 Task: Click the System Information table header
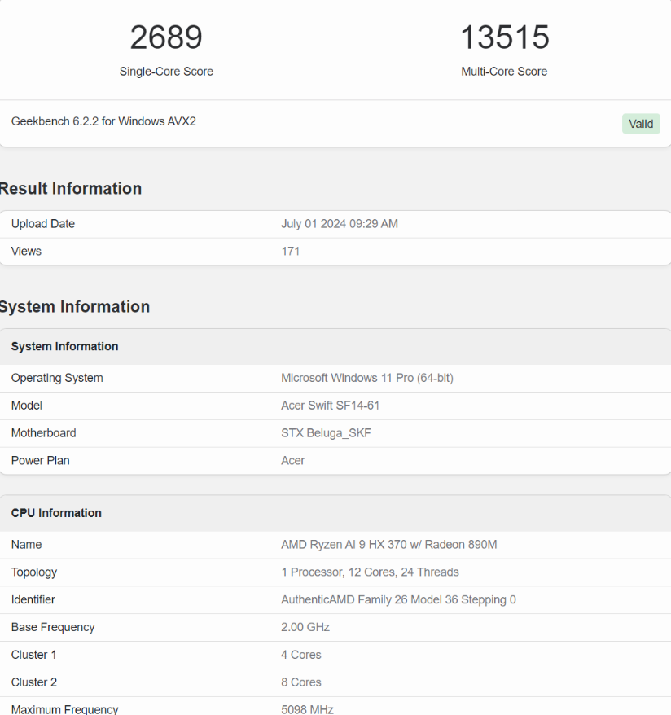coord(64,347)
